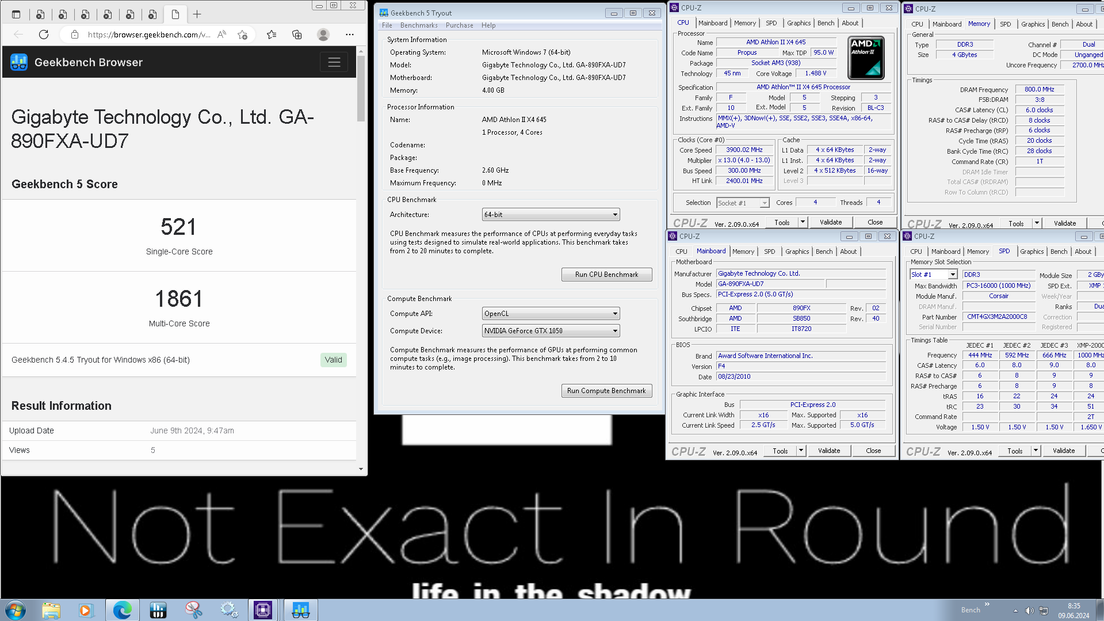
Task: Open the Favorites list in Edge
Action: click(272, 35)
